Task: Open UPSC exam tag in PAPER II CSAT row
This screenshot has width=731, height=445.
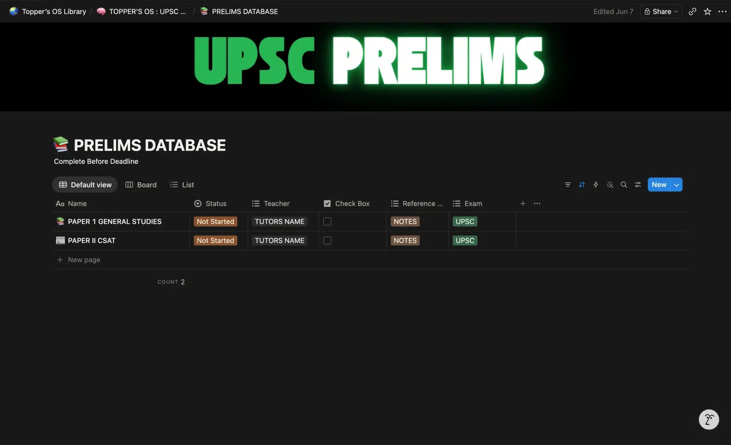Action: [465, 240]
